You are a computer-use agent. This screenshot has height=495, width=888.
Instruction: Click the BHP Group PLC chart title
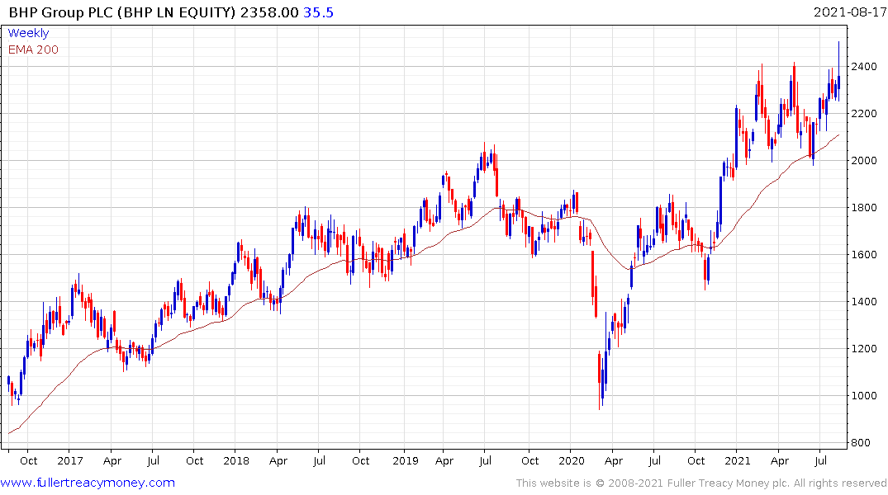coord(121,12)
